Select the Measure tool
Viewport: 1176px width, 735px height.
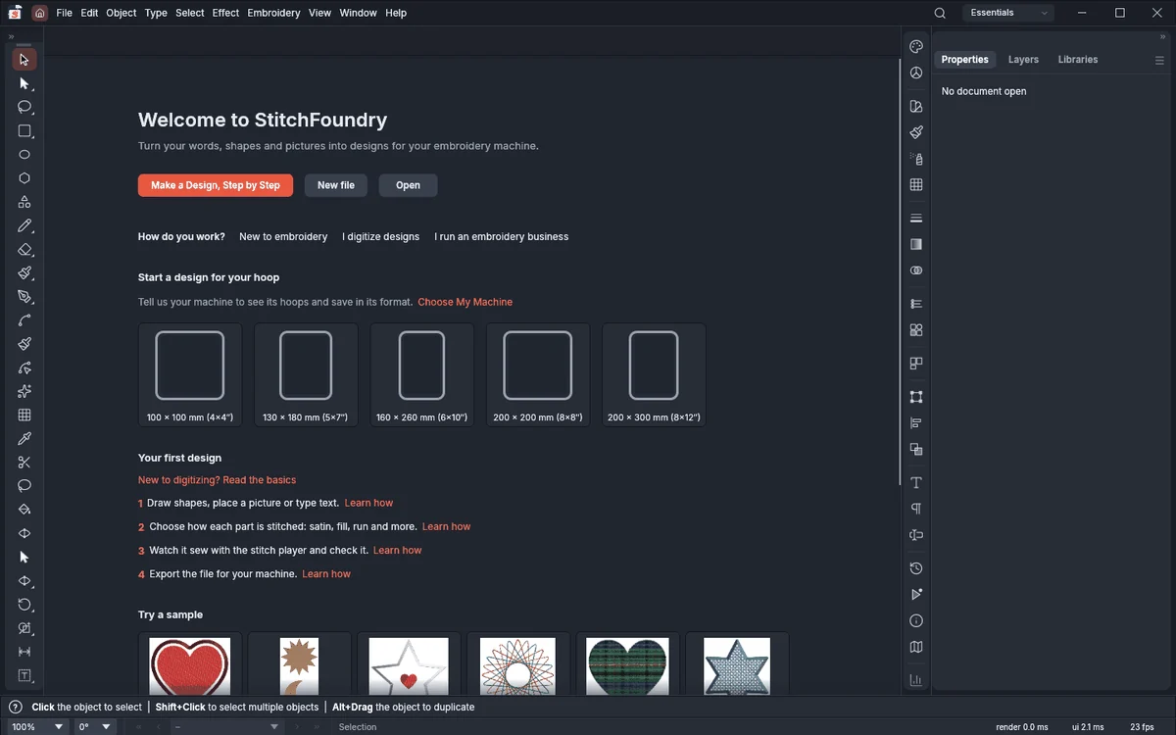[x=24, y=652]
